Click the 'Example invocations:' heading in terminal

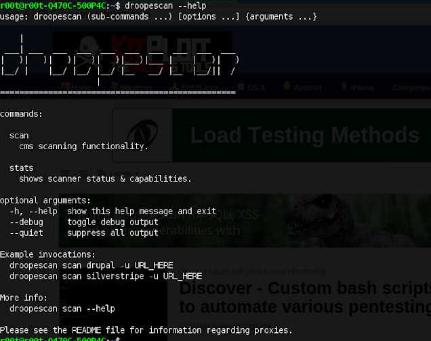(x=47, y=254)
